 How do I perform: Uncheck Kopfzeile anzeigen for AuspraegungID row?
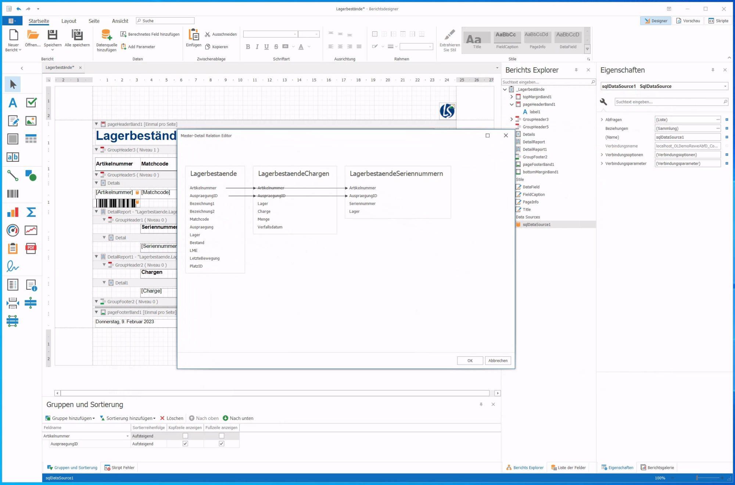(185, 444)
